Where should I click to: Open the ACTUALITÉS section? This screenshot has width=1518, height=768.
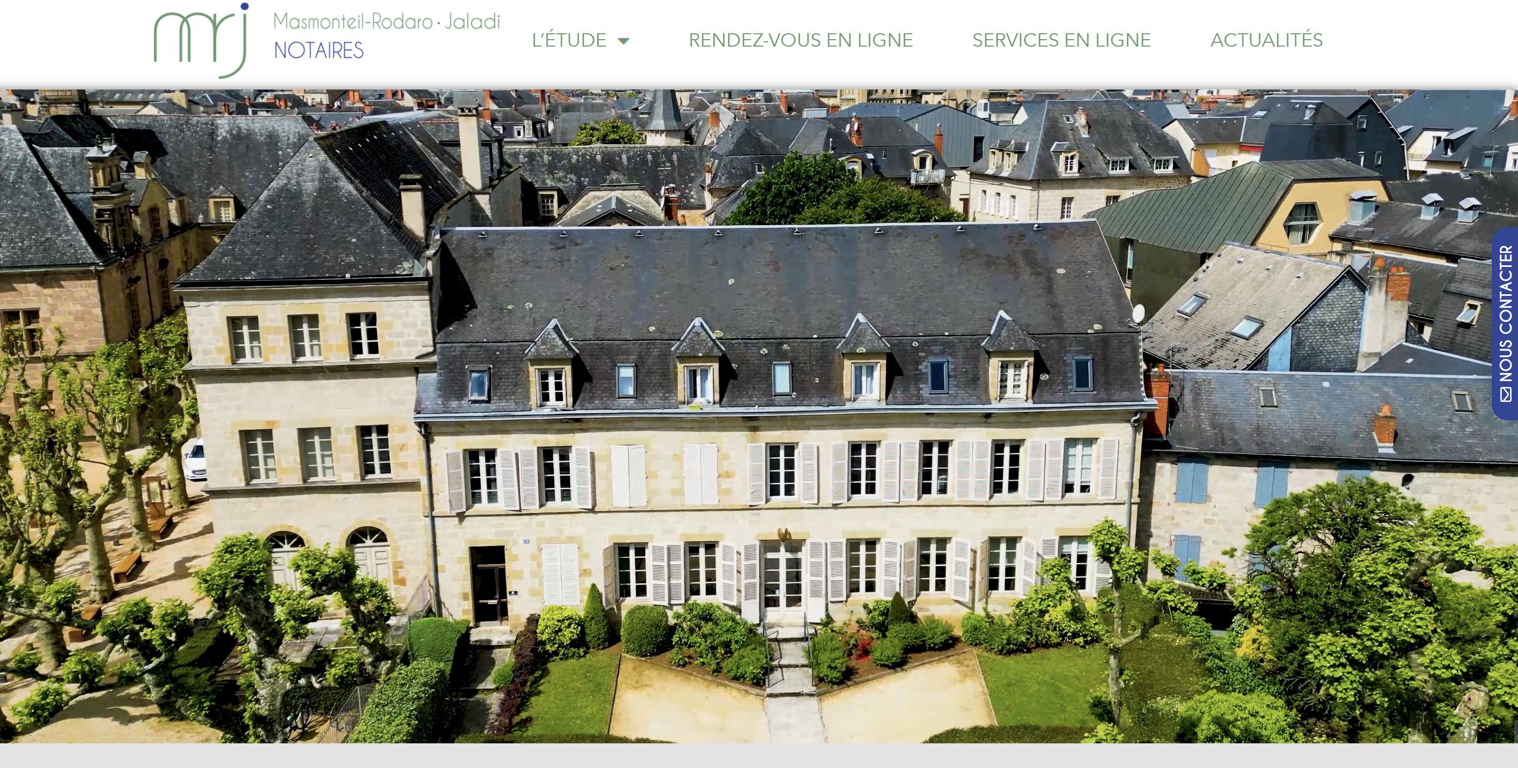[1266, 40]
